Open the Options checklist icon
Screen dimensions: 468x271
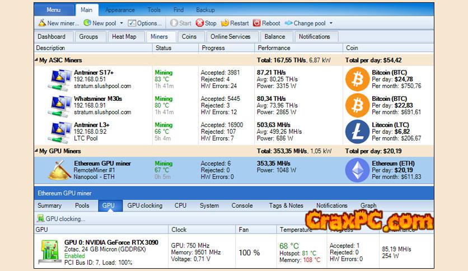[x=132, y=23]
